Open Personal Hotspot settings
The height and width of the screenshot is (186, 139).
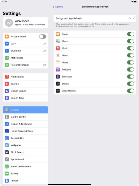pos(25,65)
